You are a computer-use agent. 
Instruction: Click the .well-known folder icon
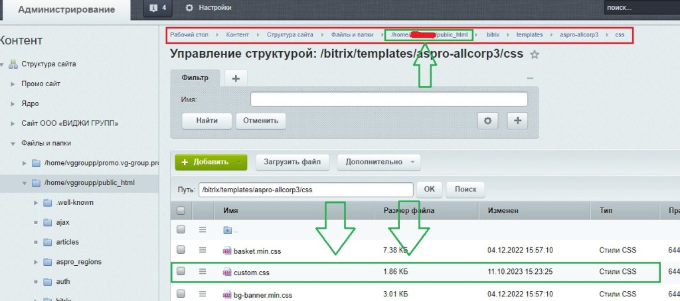coord(47,202)
